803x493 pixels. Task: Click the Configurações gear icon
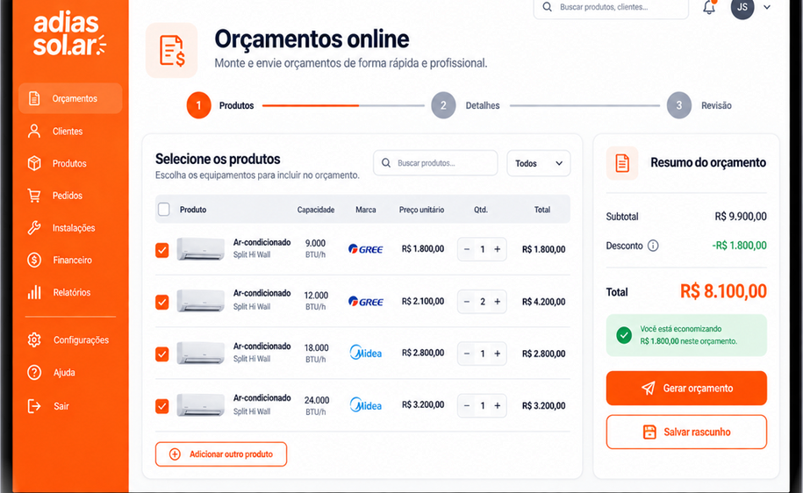(34, 340)
